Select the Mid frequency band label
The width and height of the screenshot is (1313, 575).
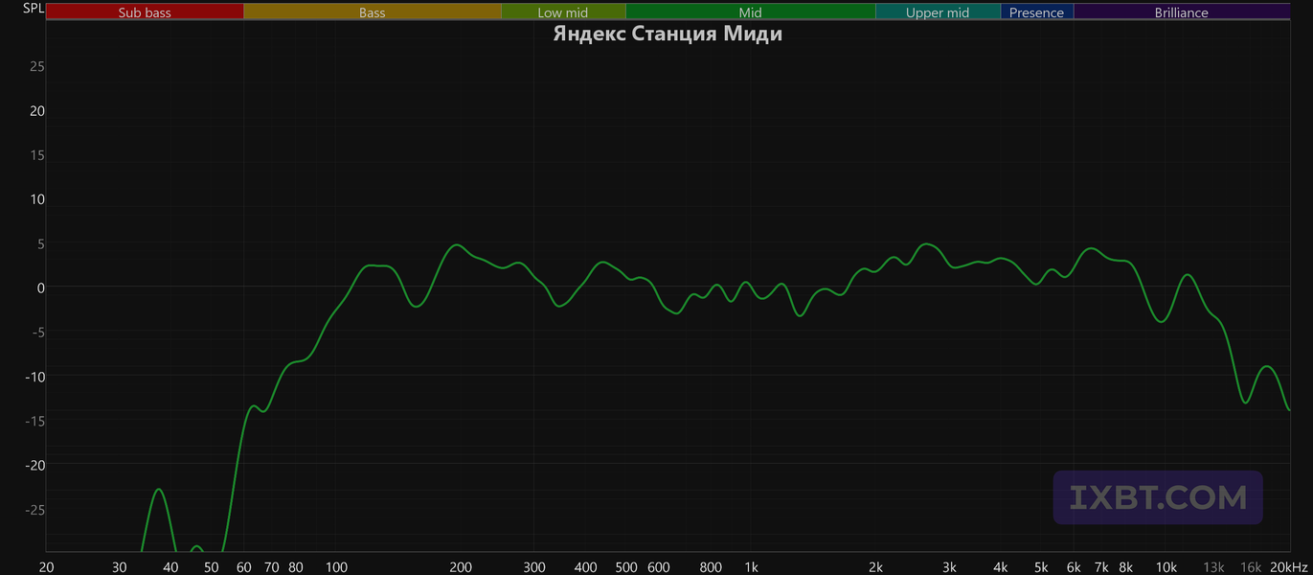(x=751, y=12)
